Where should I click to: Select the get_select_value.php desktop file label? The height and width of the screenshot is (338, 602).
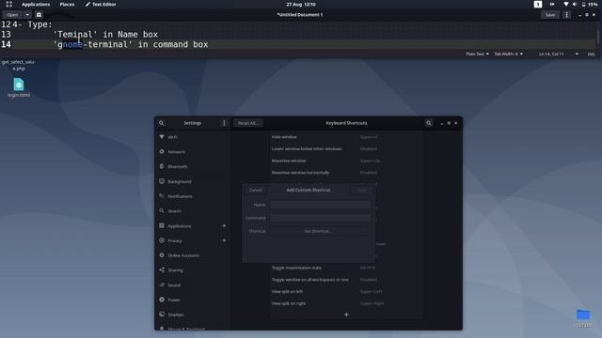click(x=19, y=65)
